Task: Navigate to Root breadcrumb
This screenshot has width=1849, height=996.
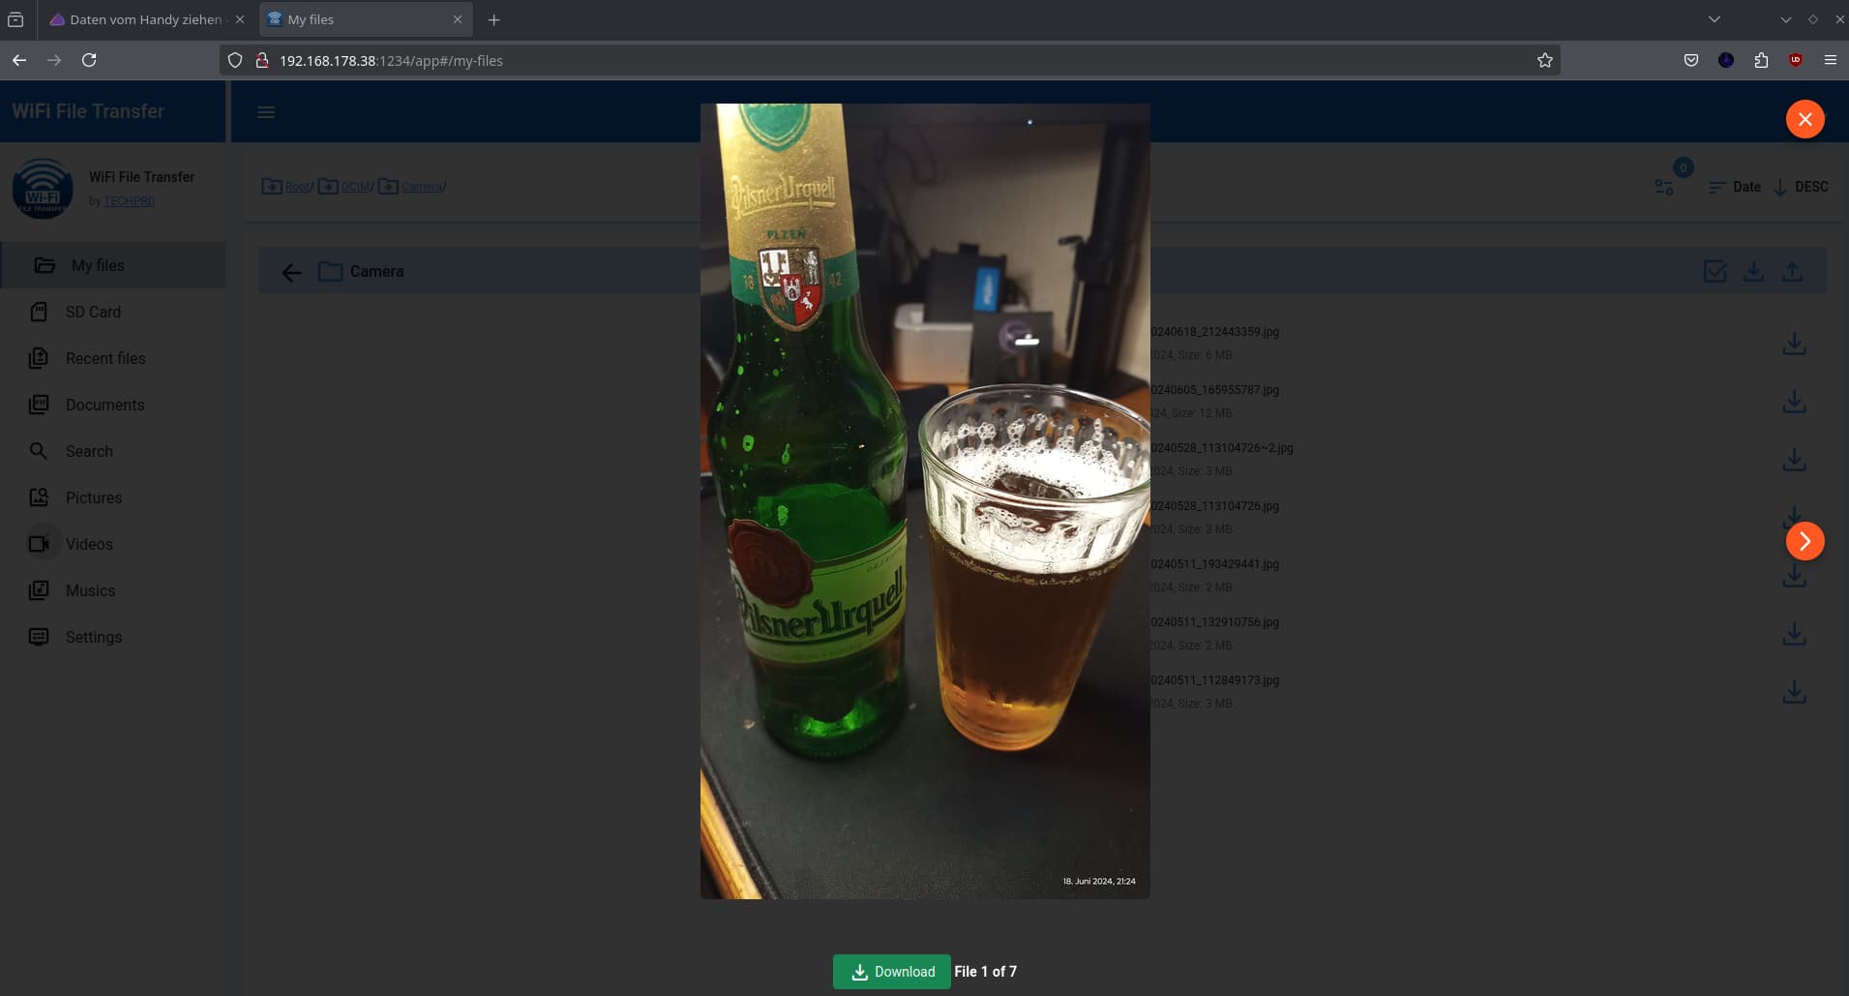Action: tap(297, 187)
